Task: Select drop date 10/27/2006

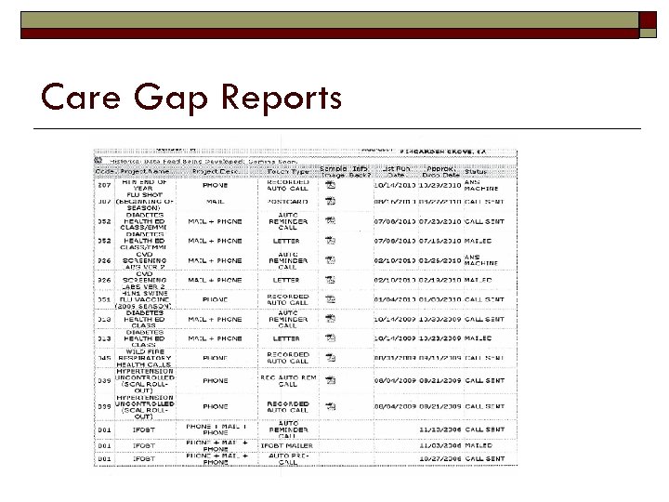Action: [439, 459]
